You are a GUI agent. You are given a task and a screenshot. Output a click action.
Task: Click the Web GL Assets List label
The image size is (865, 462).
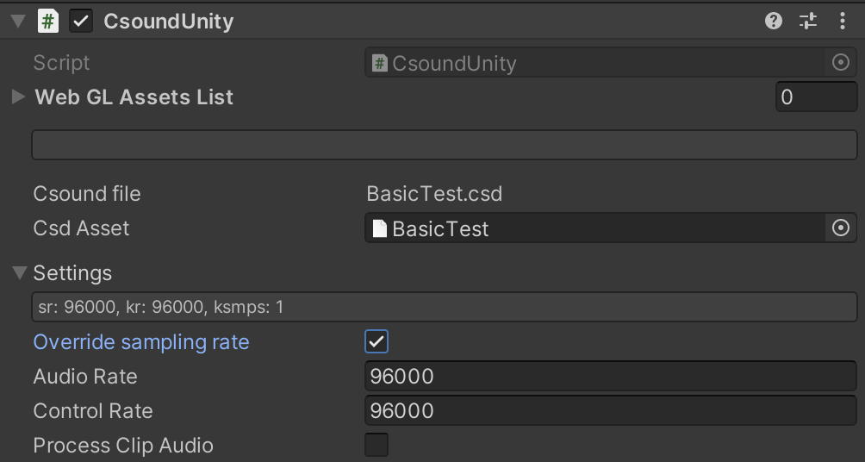[134, 97]
